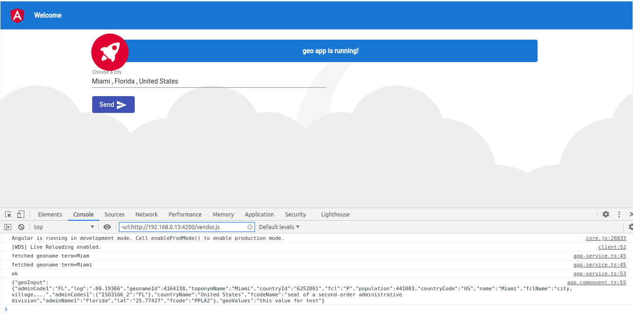Screen dimensions: 633x315
Task: Open the Default levels dropdown
Action: click(279, 227)
